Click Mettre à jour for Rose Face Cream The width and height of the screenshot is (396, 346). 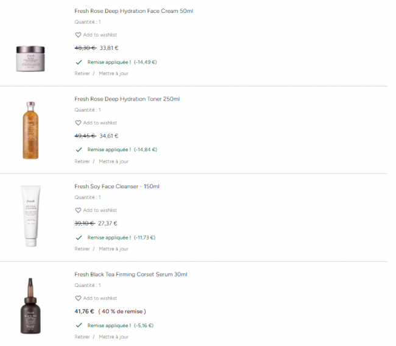pyautogui.click(x=113, y=74)
